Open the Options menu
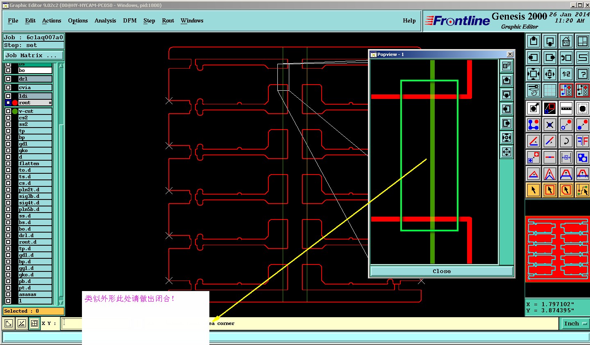The image size is (590, 345). tap(78, 20)
